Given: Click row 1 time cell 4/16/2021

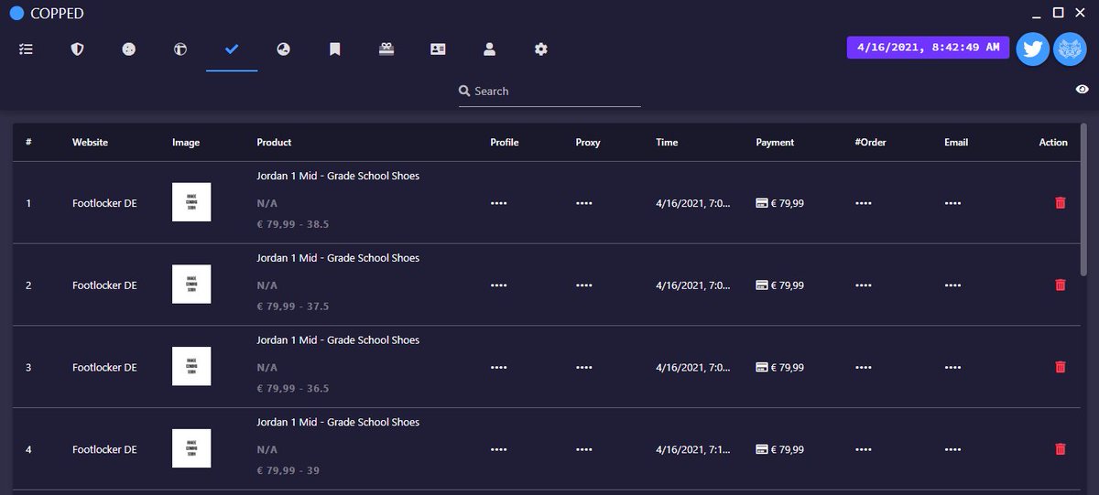Looking at the screenshot, I should [x=693, y=203].
